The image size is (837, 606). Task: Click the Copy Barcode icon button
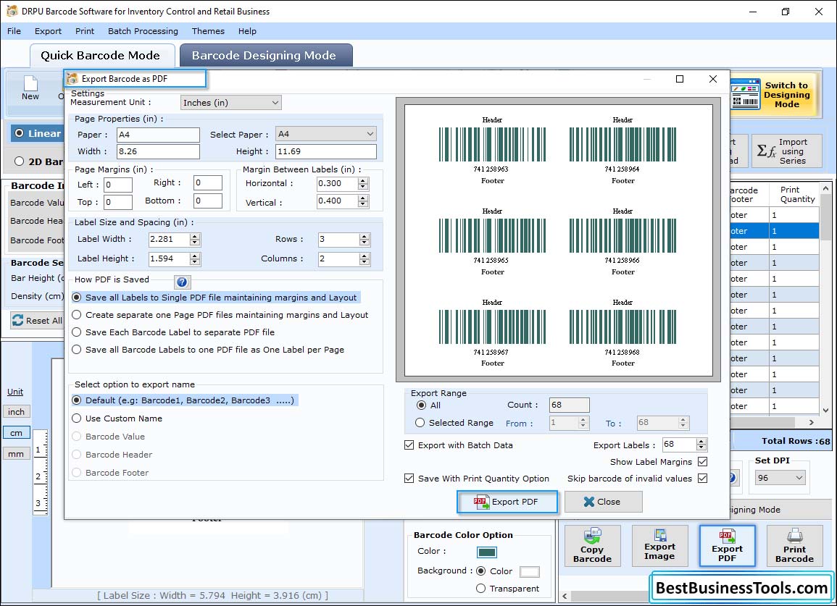(x=593, y=546)
